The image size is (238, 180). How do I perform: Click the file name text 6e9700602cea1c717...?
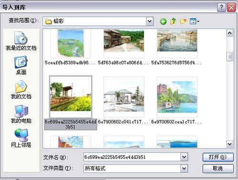(x=176, y=122)
